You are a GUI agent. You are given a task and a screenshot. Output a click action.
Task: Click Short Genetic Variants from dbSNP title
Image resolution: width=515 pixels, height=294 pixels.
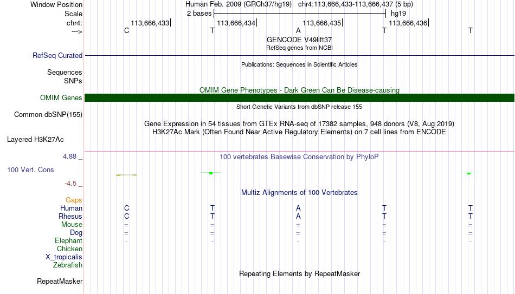[x=299, y=107]
